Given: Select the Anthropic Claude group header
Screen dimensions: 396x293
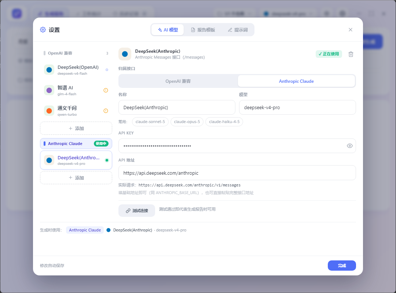Looking at the screenshot, I should coord(76,144).
